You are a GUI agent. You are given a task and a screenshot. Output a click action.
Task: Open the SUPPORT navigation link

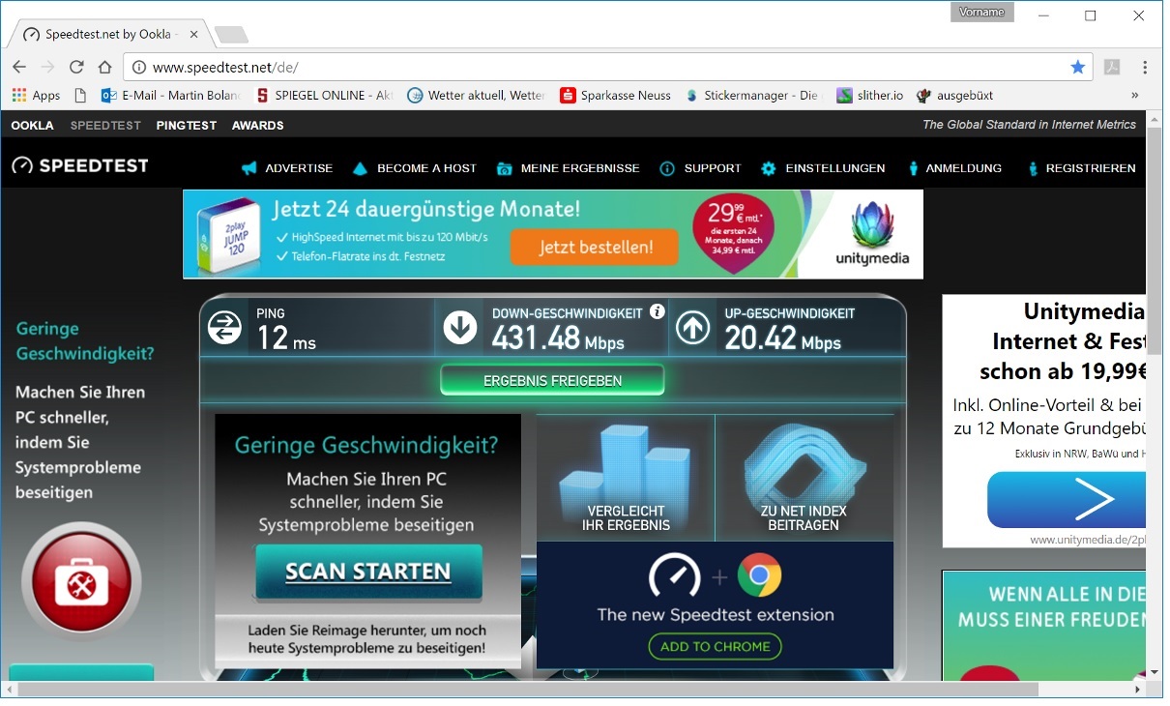713,168
